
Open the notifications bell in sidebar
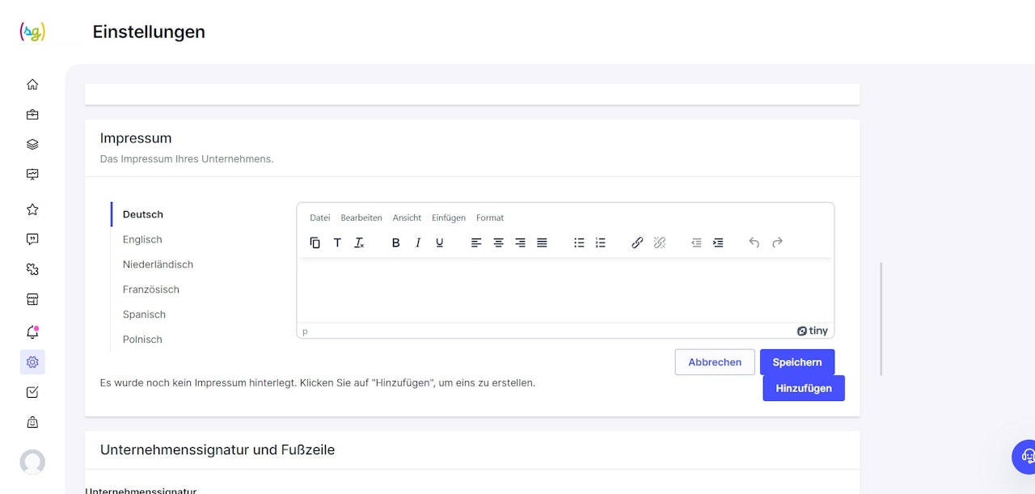(32, 331)
